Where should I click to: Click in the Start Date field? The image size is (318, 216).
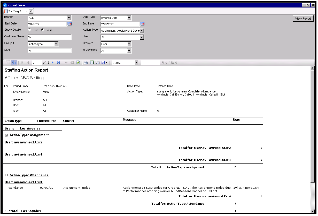point(47,24)
